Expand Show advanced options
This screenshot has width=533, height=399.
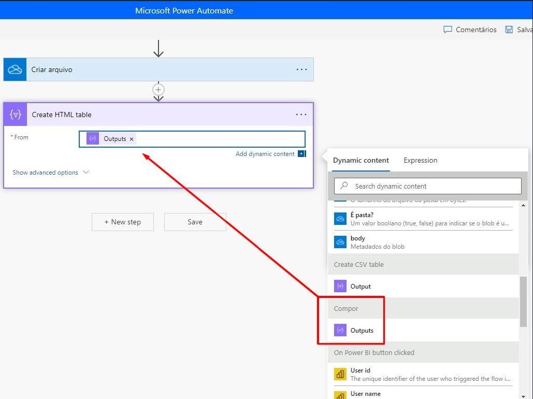click(x=51, y=173)
